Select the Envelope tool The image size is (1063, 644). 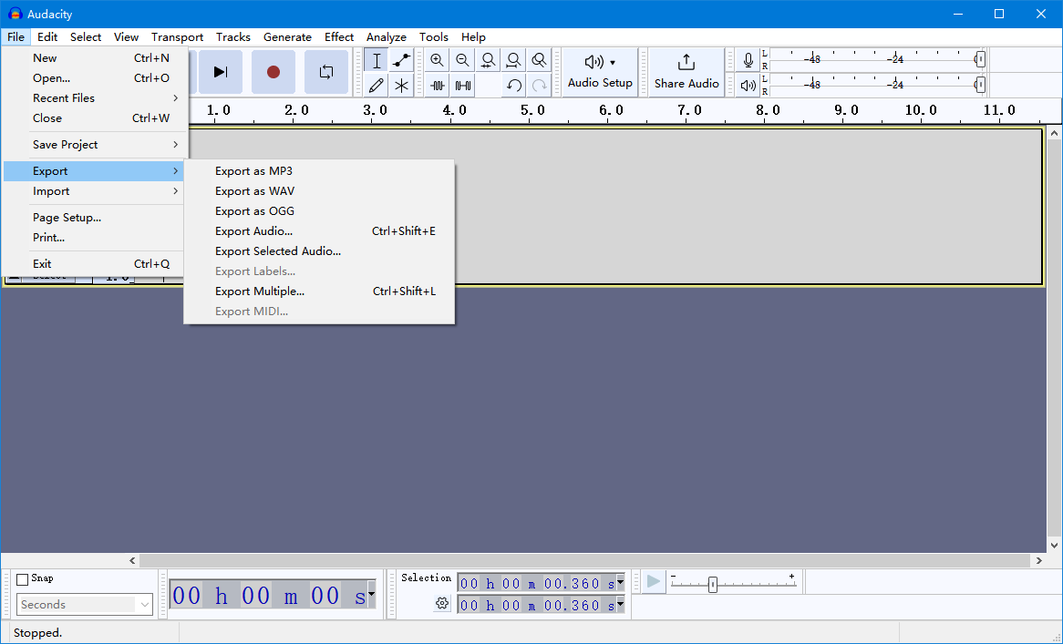(401, 60)
